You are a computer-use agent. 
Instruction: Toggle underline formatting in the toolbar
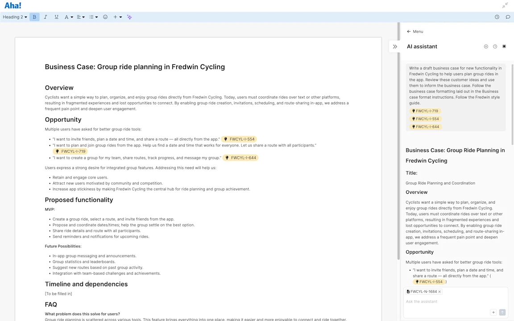tap(56, 17)
